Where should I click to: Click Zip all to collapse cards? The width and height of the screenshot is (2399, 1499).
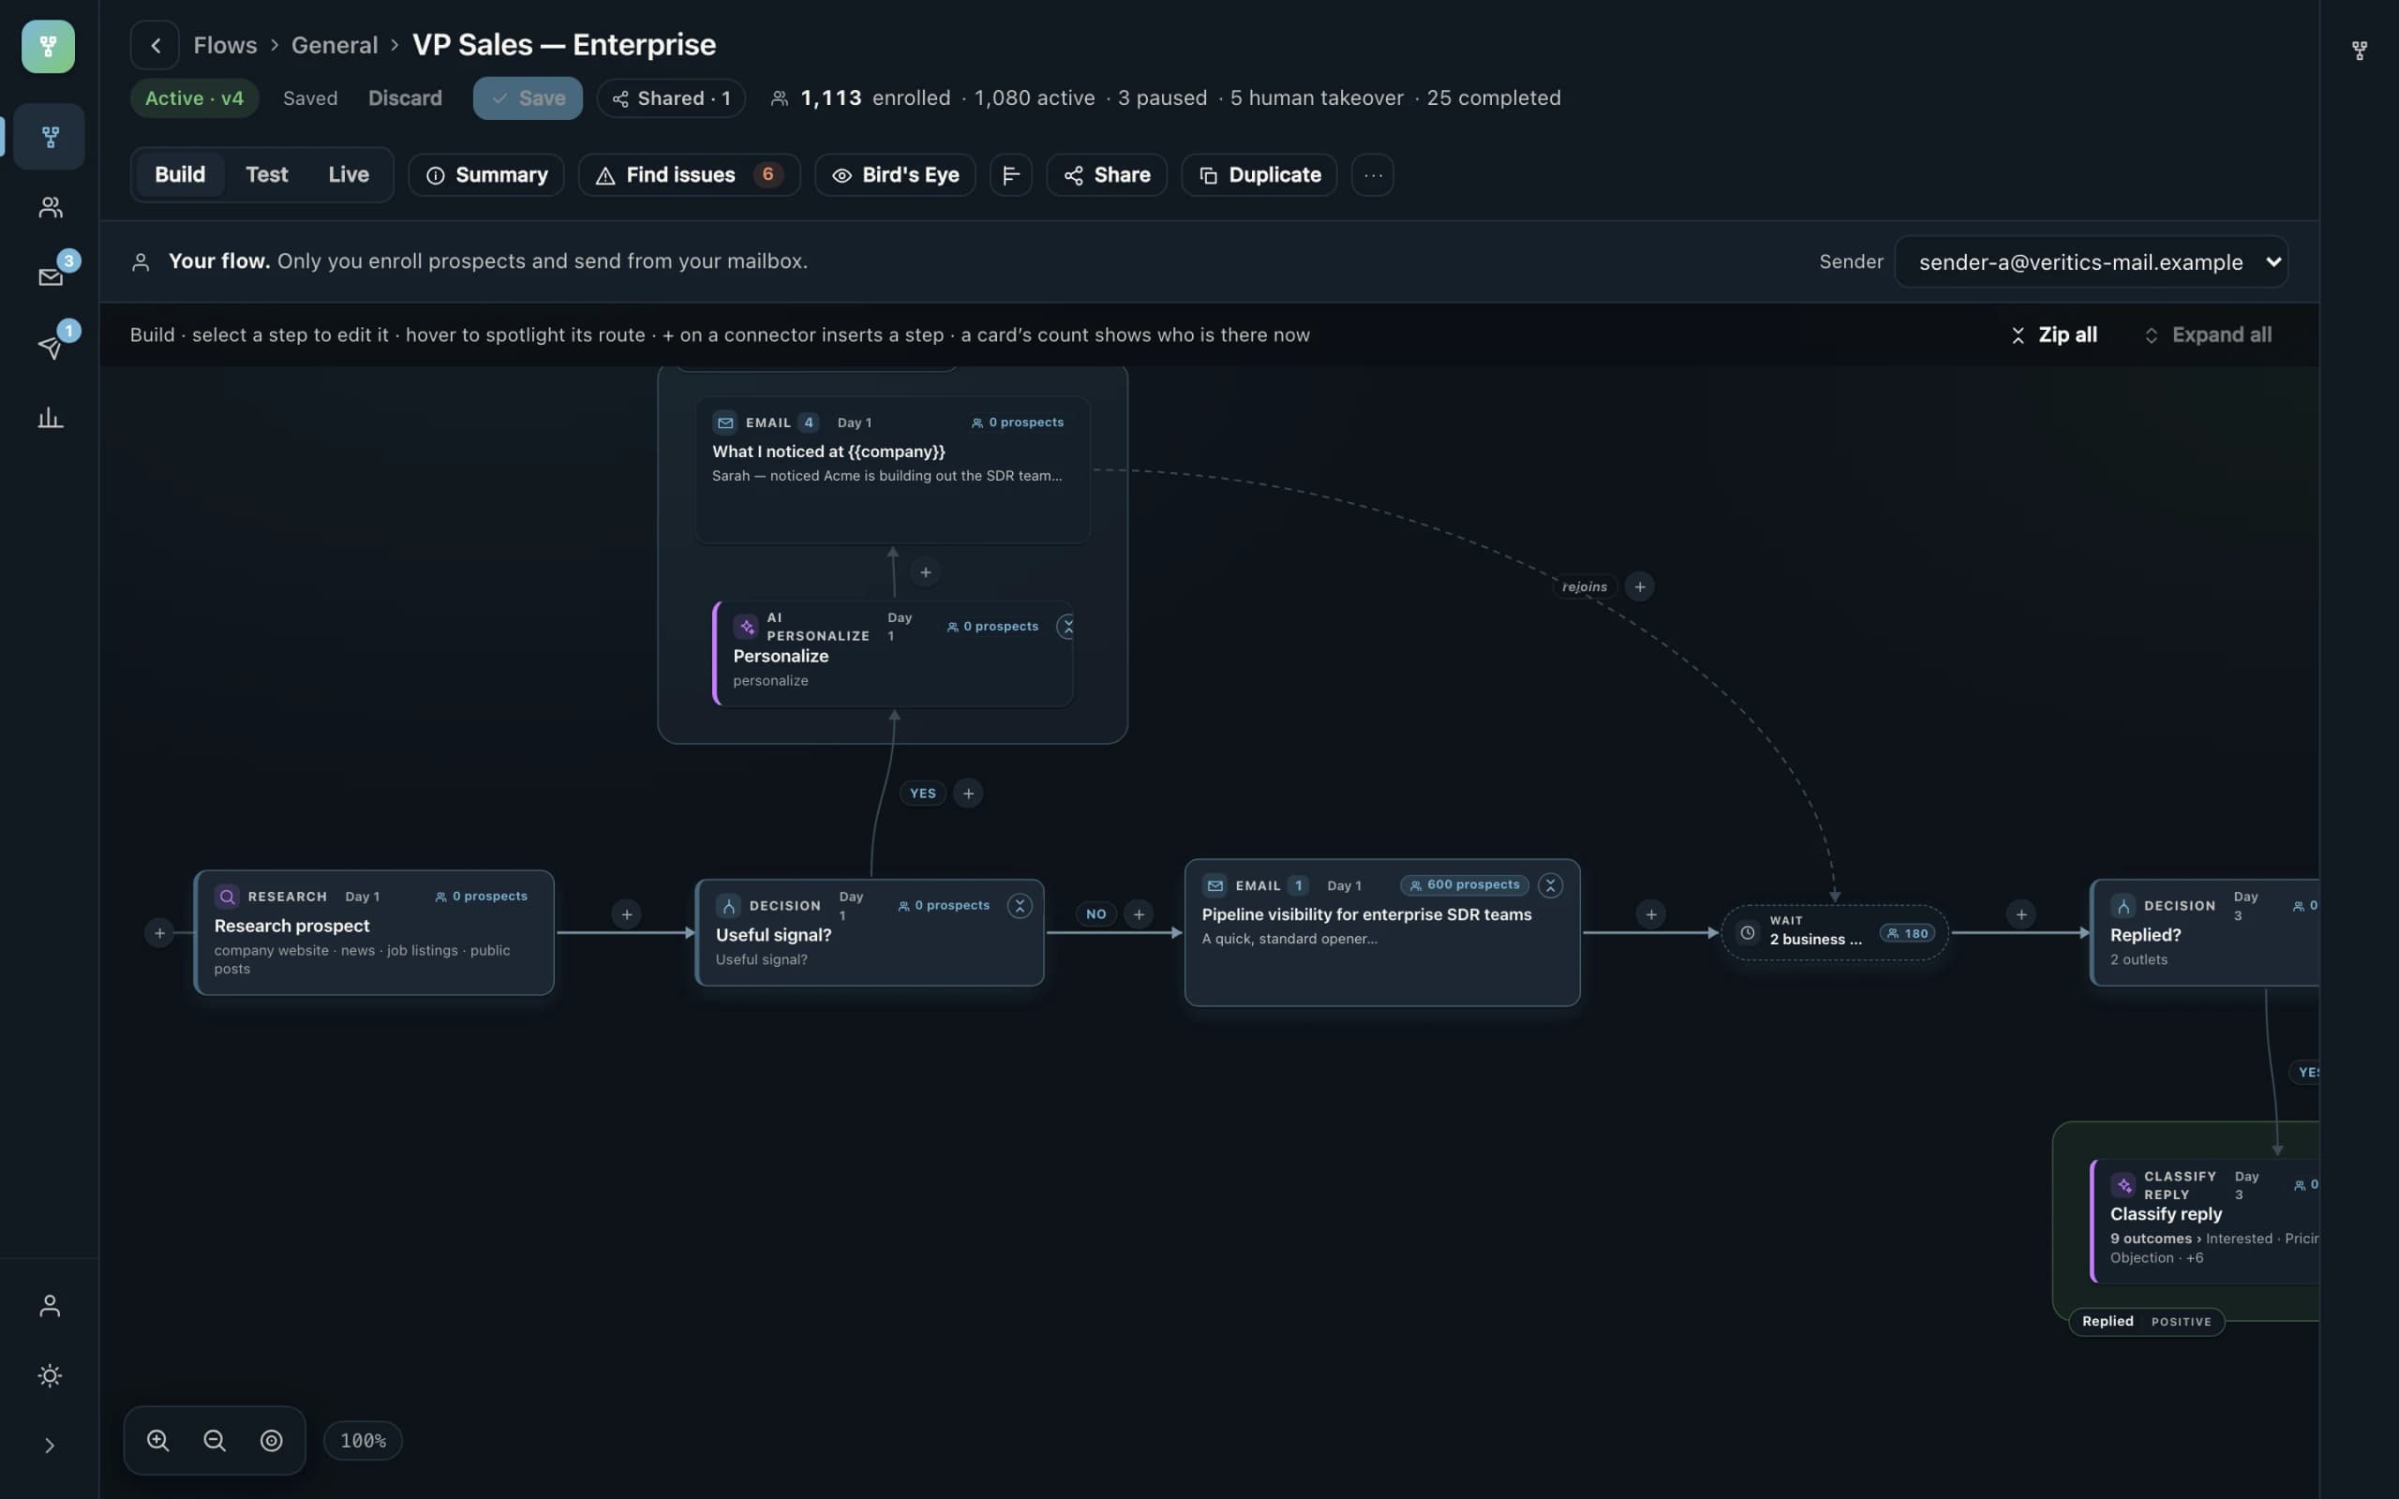[x=2053, y=335]
